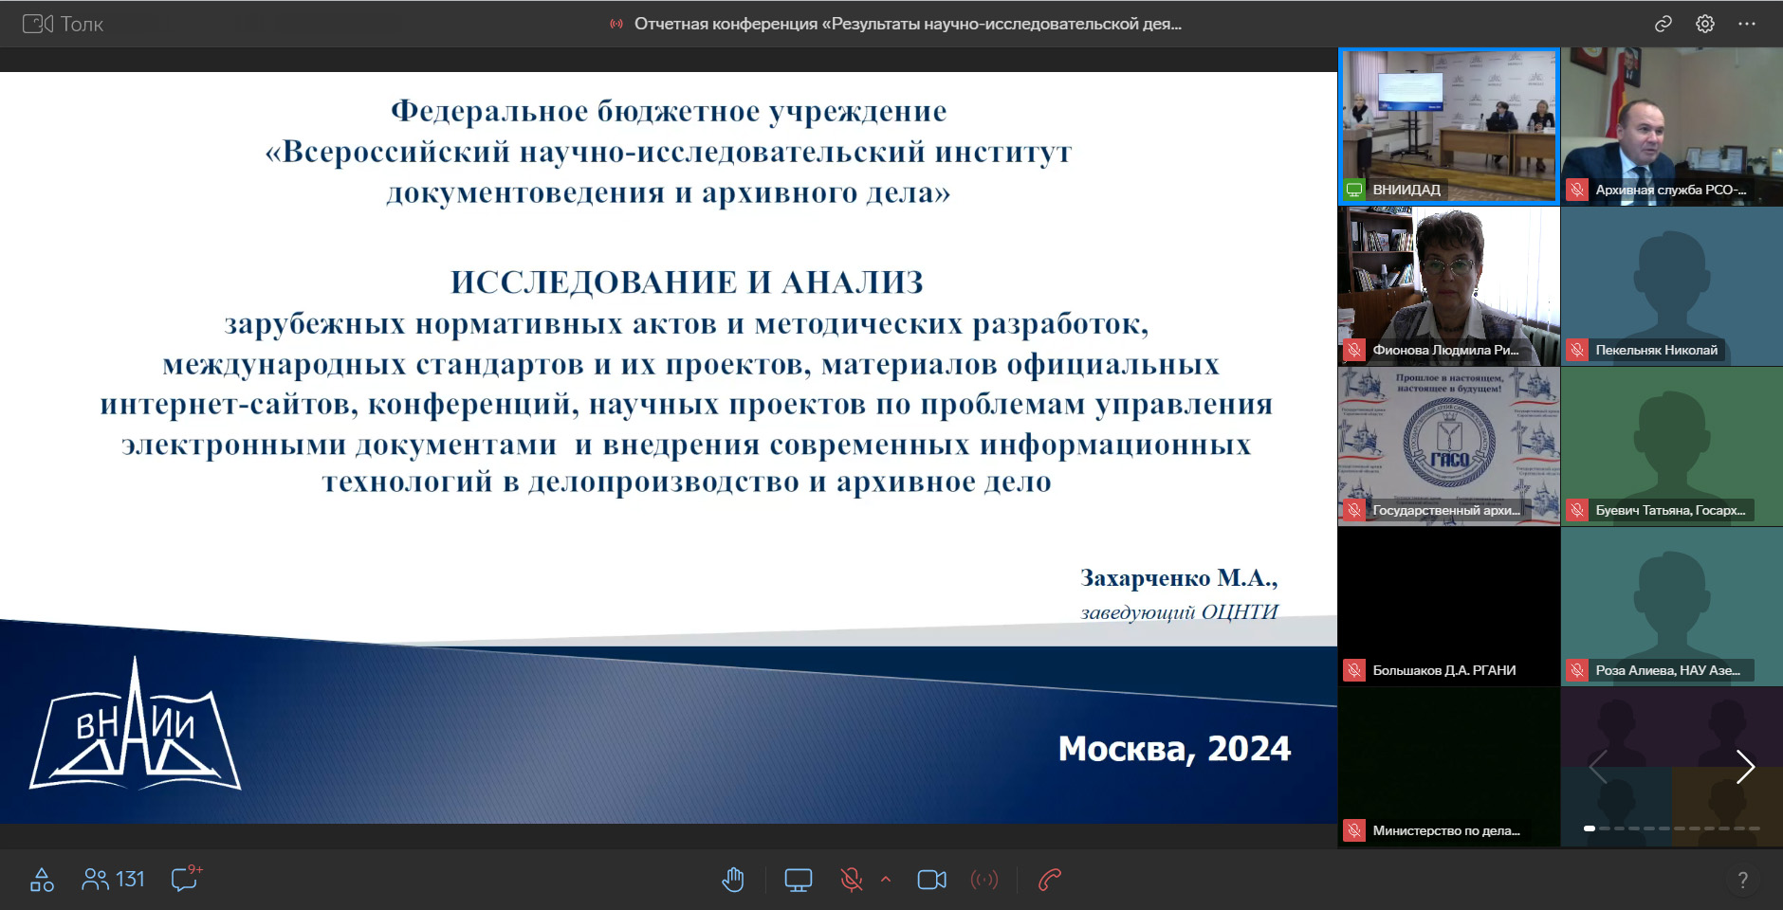Click the participant page indicator dots
This screenshot has height=910, width=1783.
[x=1671, y=828]
